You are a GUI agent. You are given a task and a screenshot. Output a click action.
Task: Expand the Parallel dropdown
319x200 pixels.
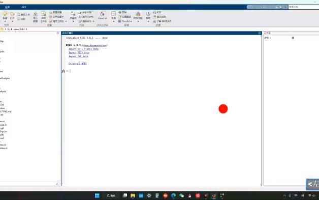click(x=131, y=21)
